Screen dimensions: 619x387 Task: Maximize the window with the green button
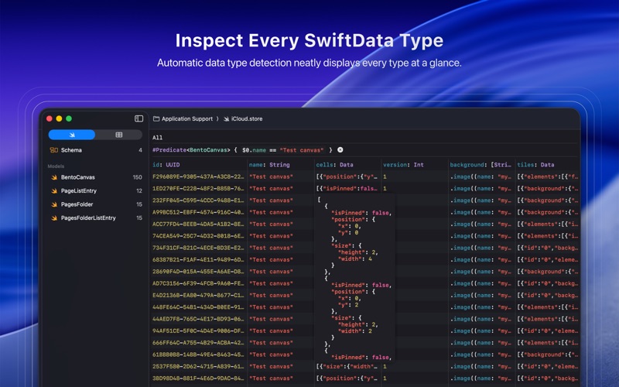coord(69,118)
